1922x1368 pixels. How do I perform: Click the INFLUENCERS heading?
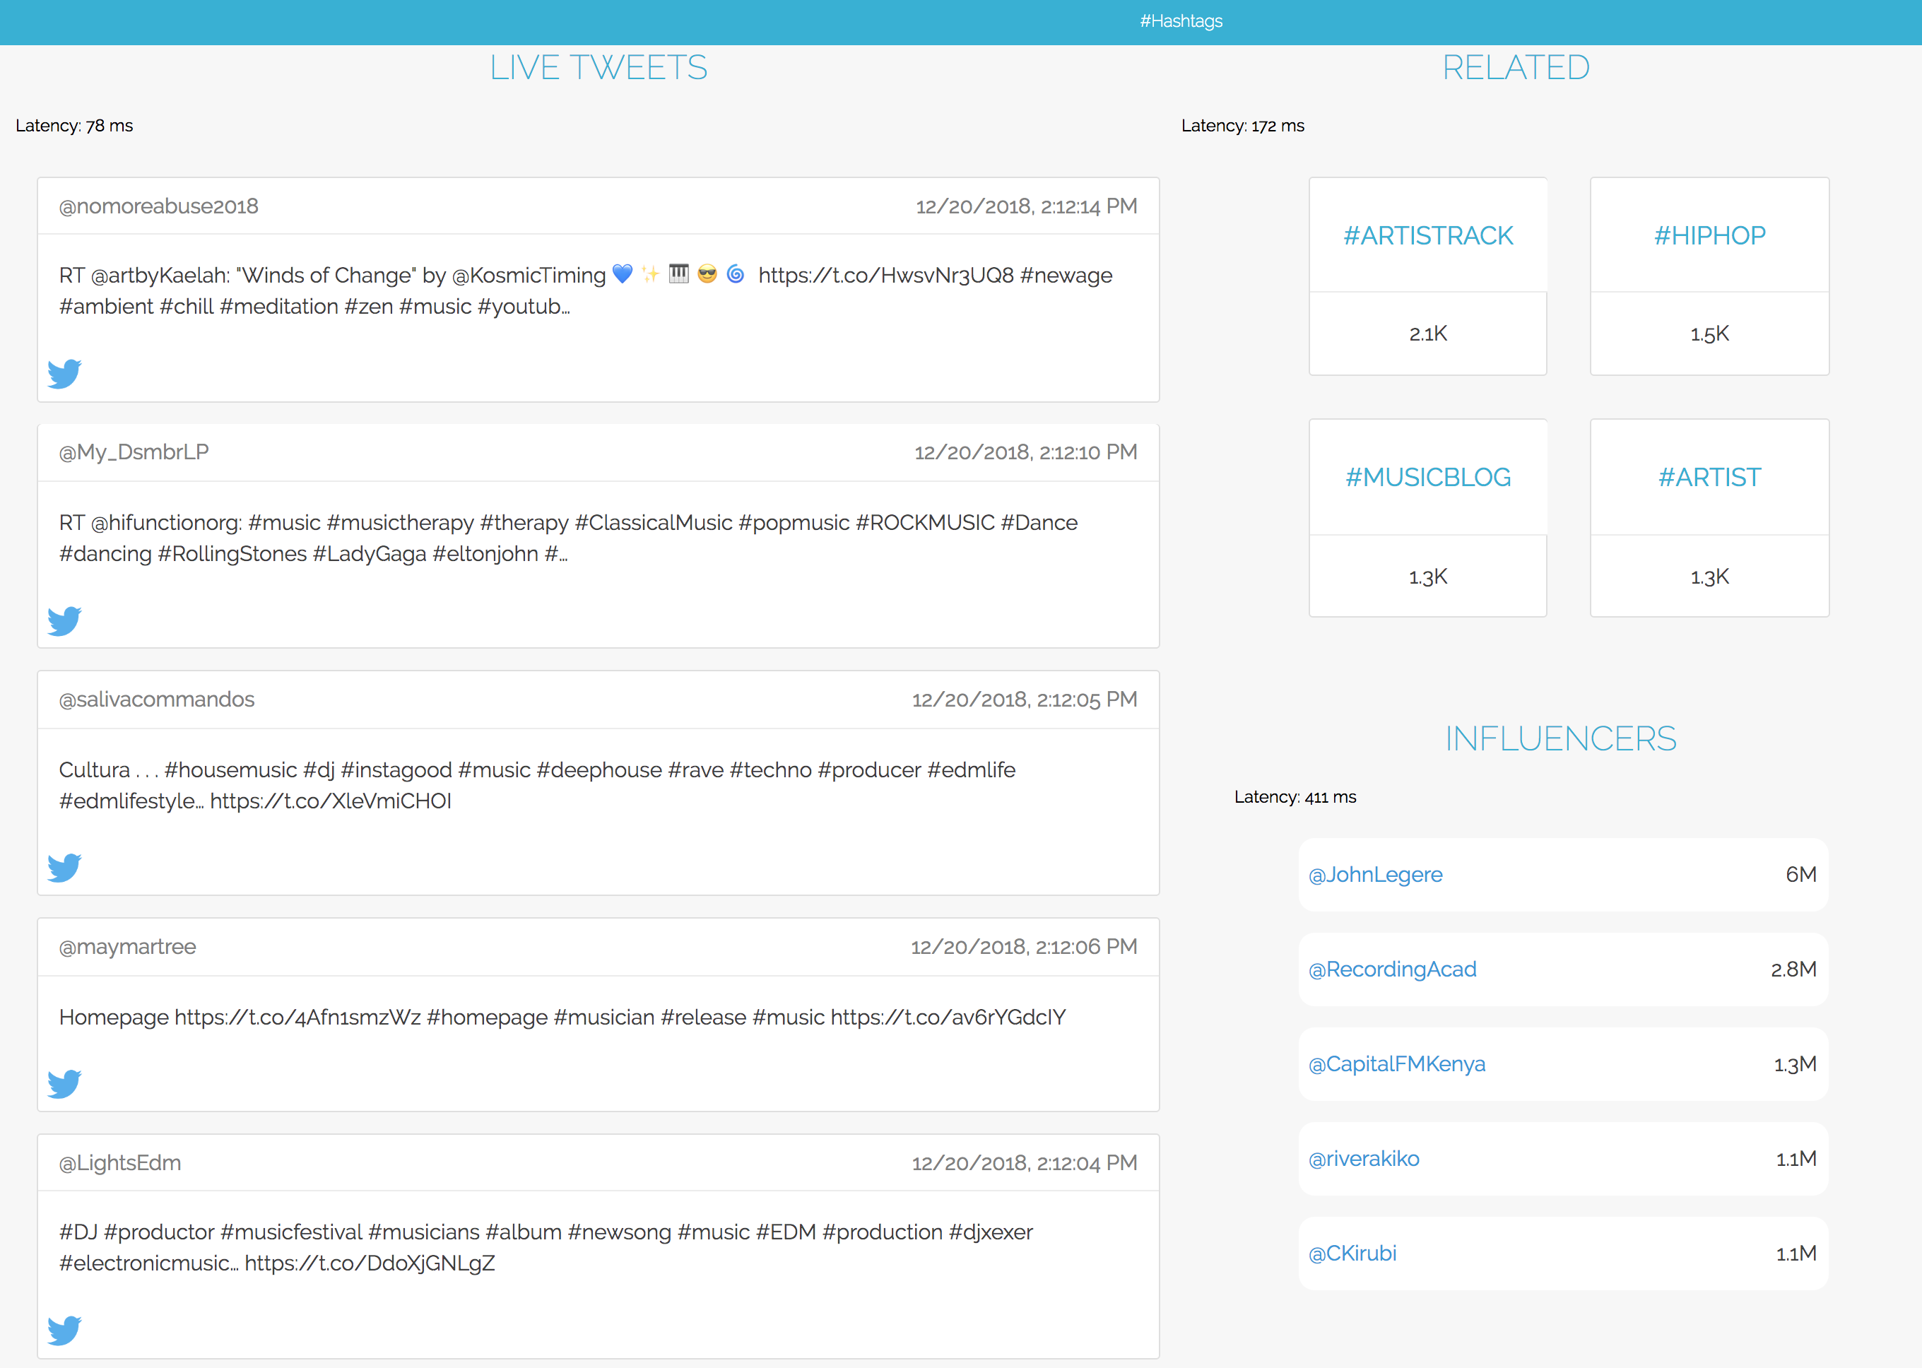(1561, 738)
